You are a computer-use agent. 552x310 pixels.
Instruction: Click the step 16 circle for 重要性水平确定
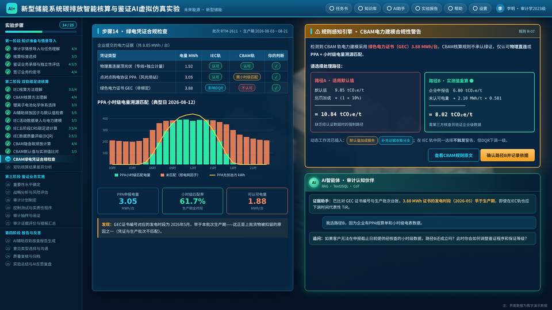(x=7, y=184)
